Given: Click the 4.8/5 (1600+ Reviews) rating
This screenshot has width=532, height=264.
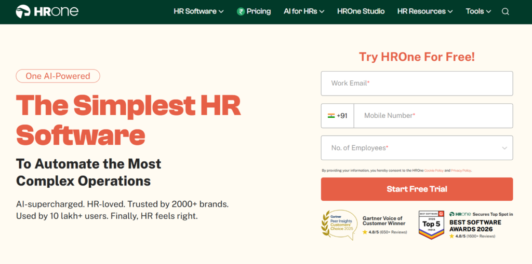Looking at the screenshot, I should point(472,236).
